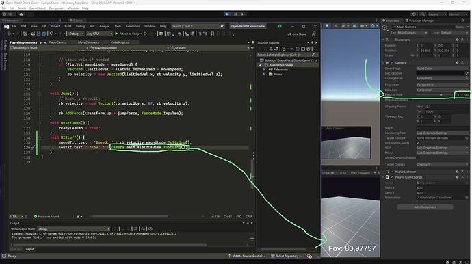The width and height of the screenshot is (472, 264).
Task: Pin the Solution Explorer panel
Action: (312, 42)
